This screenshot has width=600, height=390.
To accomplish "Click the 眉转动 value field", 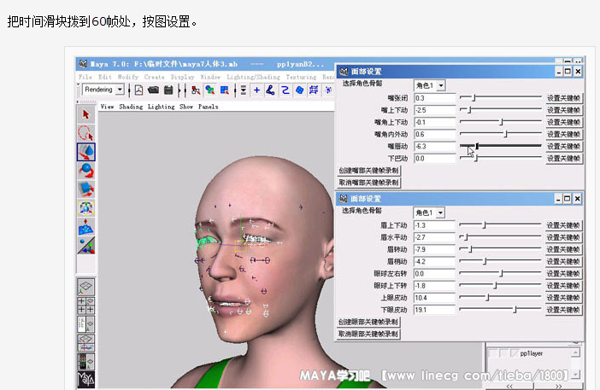I will tap(434, 249).
